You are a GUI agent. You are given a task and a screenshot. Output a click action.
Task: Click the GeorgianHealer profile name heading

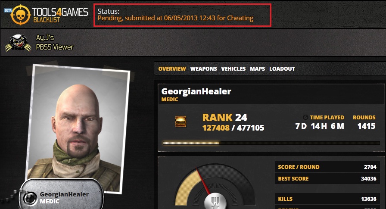[x=196, y=91]
